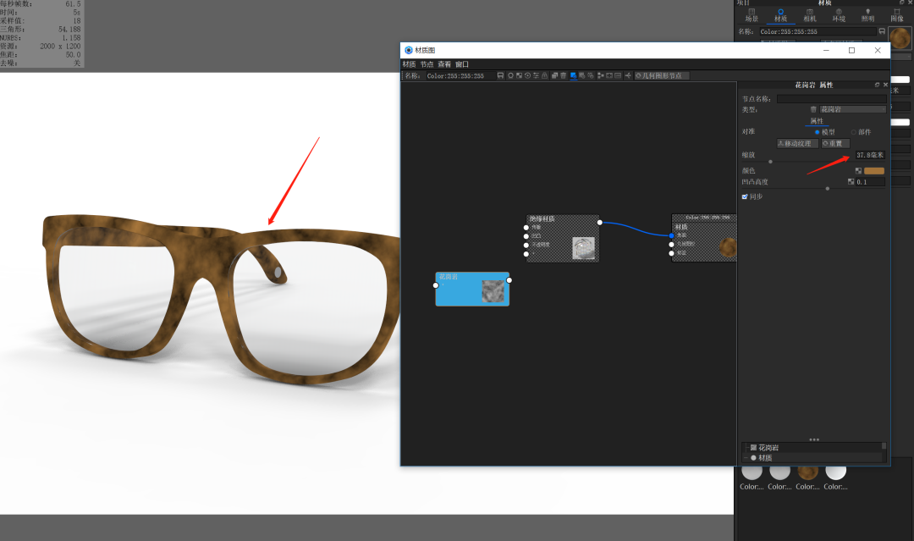Click the warning triangle icon in graph toolbar
This screenshot has height=541, width=914.
point(544,75)
